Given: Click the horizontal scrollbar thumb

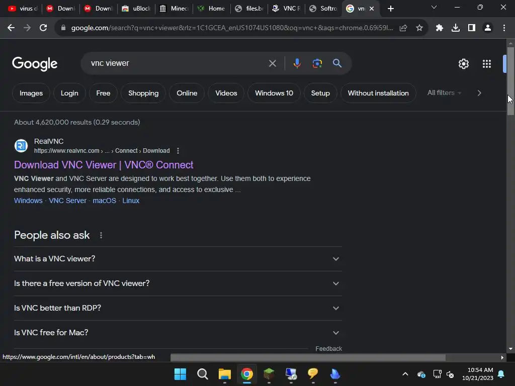Looking at the screenshot, I should [308, 357].
